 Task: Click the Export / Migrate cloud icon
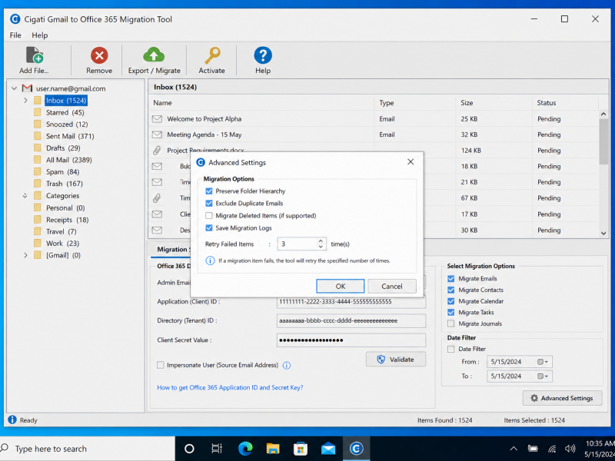coord(154,55)
